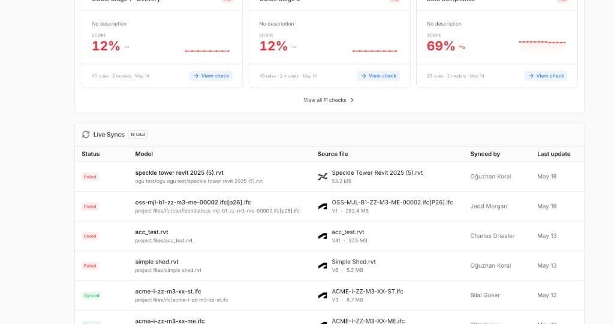This screenshot has width=614, height=324.
Task: Open model acme-i-zz-m3-xx-me.ifc
Action: pos(170,321)
